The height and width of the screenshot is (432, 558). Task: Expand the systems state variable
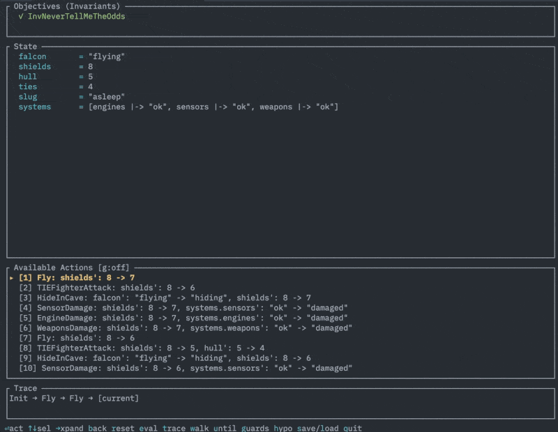[x=35, y=107]
